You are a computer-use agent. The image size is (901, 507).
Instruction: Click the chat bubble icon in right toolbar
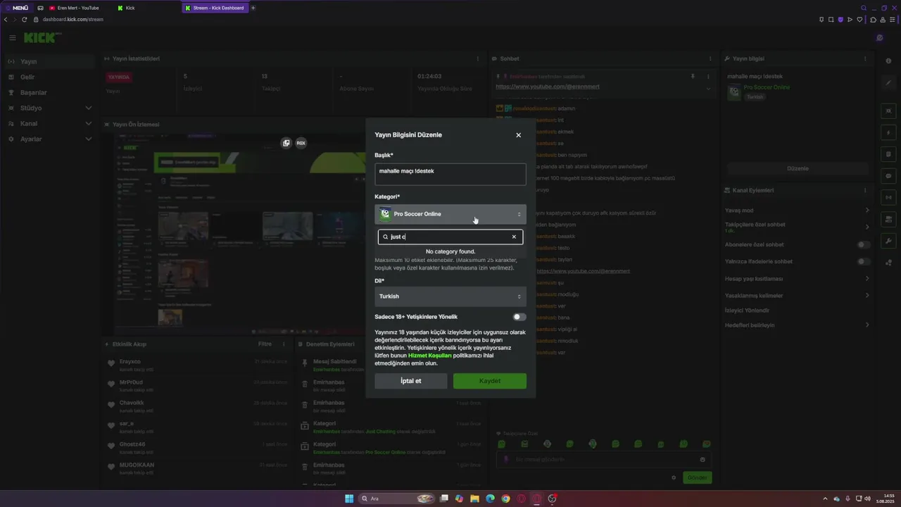coord(888,176)
